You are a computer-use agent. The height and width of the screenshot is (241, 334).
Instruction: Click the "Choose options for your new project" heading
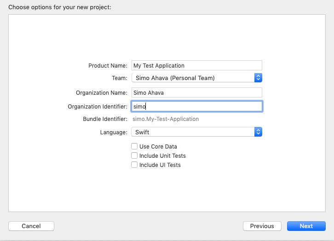(60, 7)
